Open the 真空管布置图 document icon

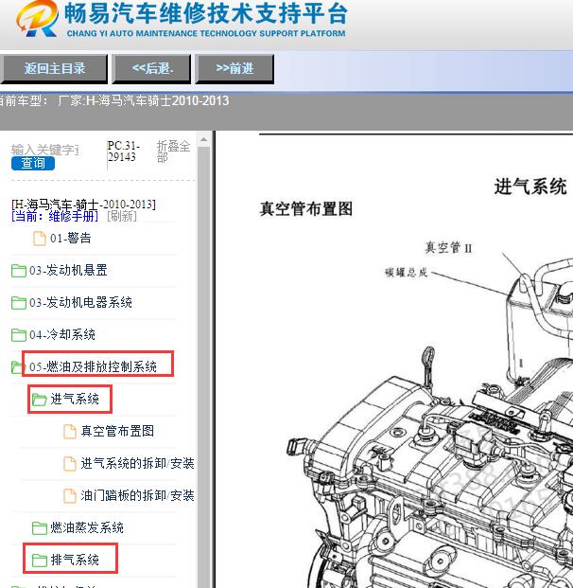[70, 432]
